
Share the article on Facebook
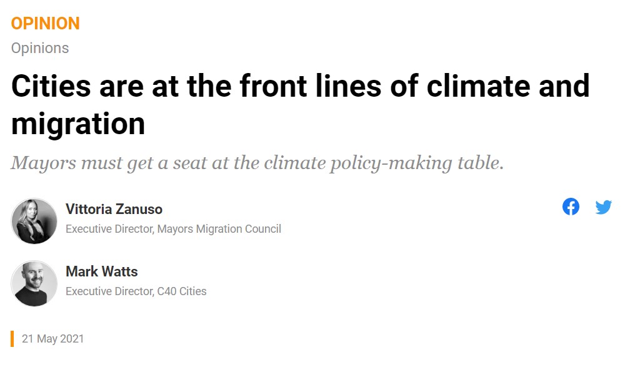(571, 207)
